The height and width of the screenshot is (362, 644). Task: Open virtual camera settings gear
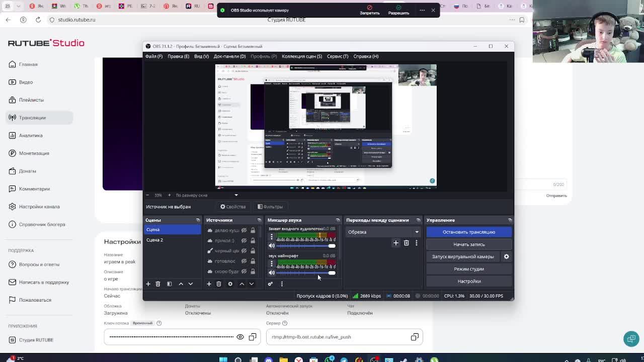tap(507, 256)
